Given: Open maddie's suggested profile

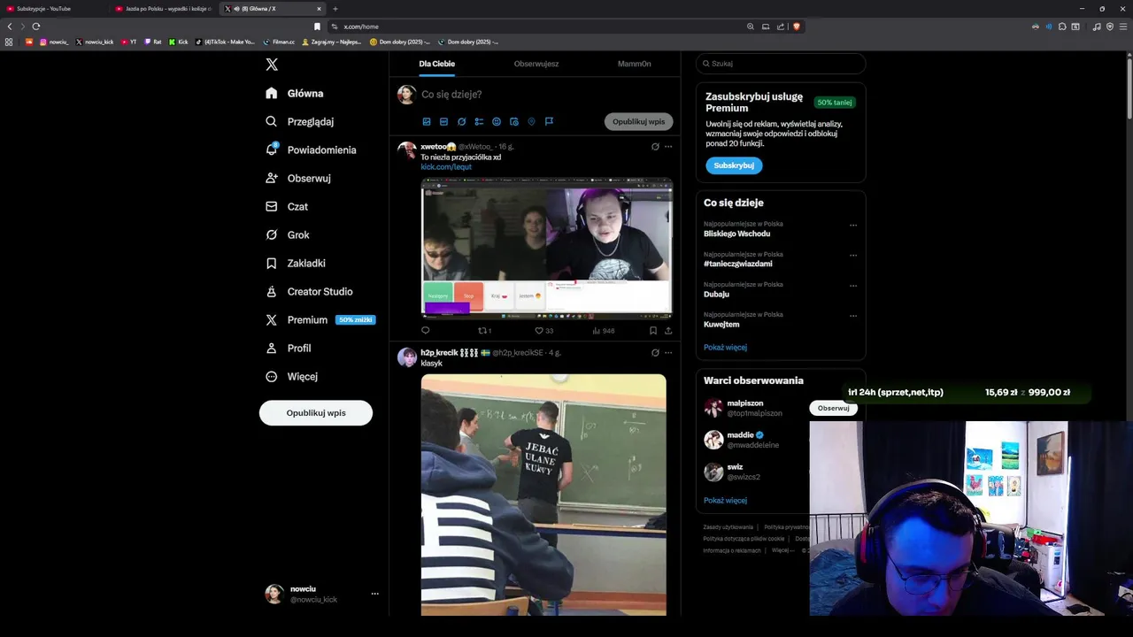Looking at the screenshot, I should coord(741,440).
